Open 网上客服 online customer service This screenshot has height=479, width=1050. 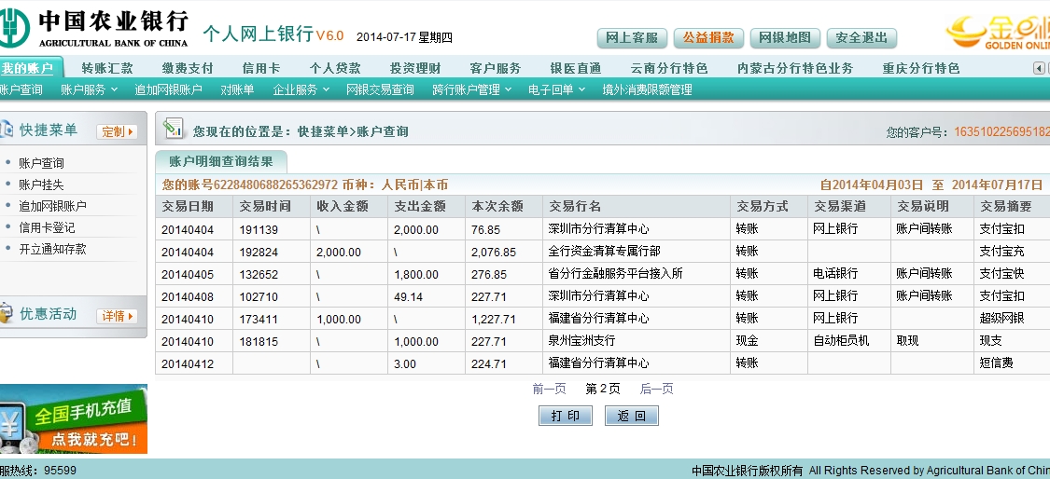point(632,38)
